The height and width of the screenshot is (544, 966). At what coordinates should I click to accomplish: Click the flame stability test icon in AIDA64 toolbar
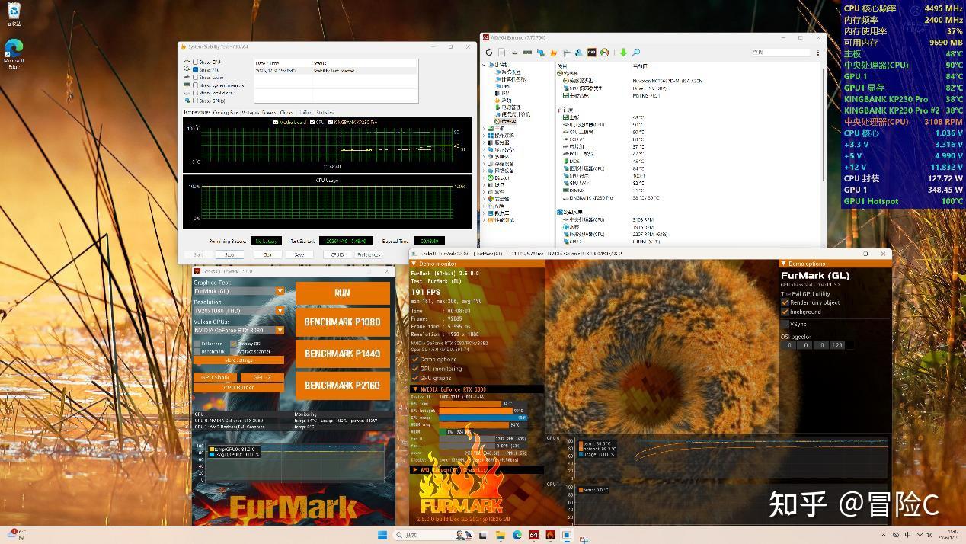[x=553, y=53]
